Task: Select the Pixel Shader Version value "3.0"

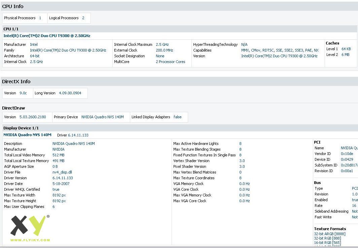Action: tap(242, 166)
